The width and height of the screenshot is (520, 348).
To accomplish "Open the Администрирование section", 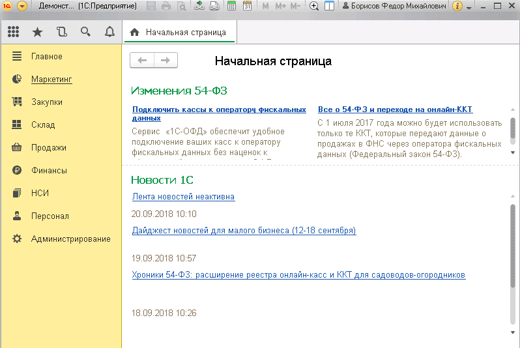I will click(70, 239).
